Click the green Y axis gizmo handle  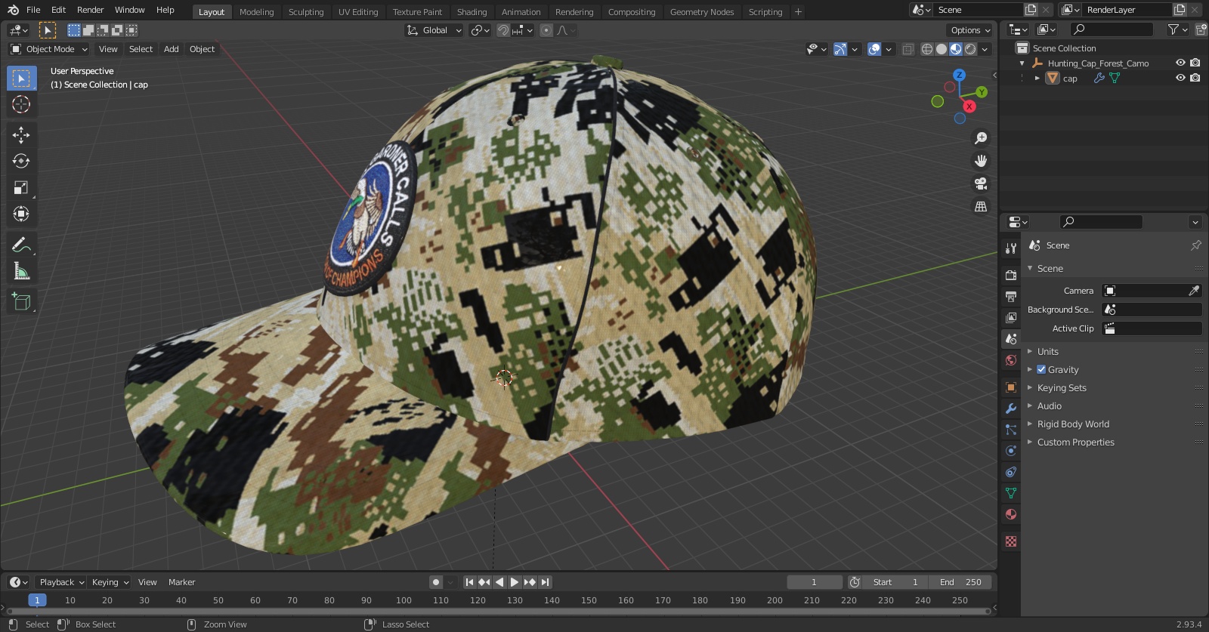tap(982, 92)
